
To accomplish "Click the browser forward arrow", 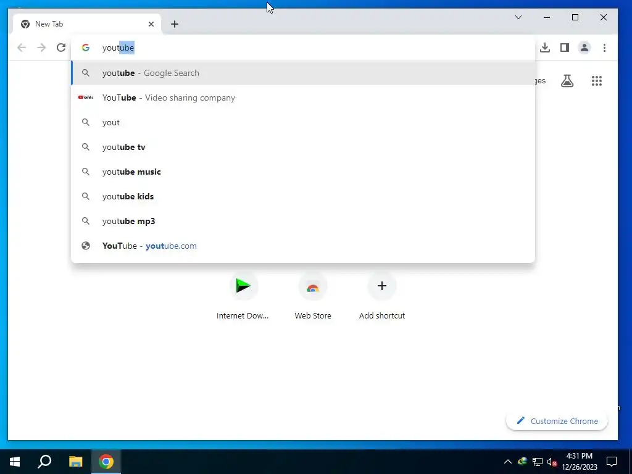I will [x=41, y=48].
